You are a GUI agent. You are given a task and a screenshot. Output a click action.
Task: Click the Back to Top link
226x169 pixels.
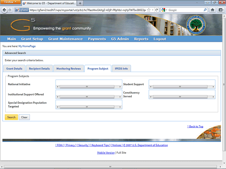[x=195, y=126]
